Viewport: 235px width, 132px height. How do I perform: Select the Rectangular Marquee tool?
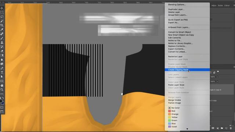[x=2, y=12]
